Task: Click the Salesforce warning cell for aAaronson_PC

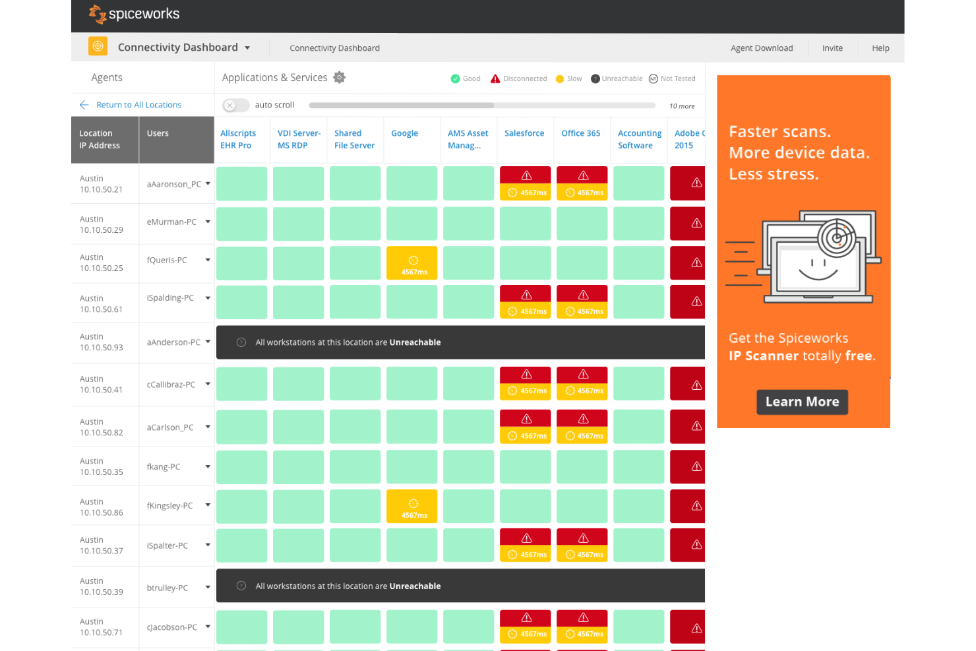Action: pos(525,183)
